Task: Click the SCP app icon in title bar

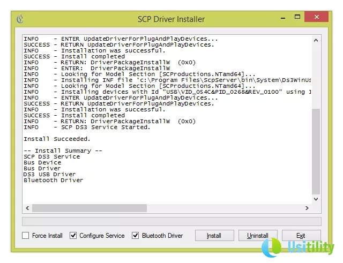Action: pos(20,19)
